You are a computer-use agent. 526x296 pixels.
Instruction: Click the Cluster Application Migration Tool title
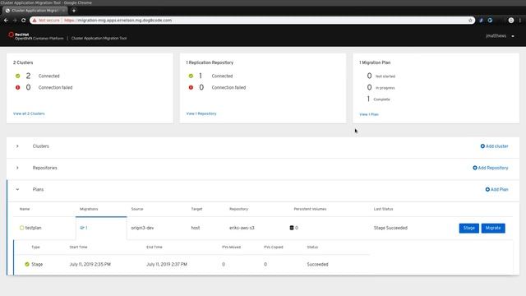click(x=99, y=39)
